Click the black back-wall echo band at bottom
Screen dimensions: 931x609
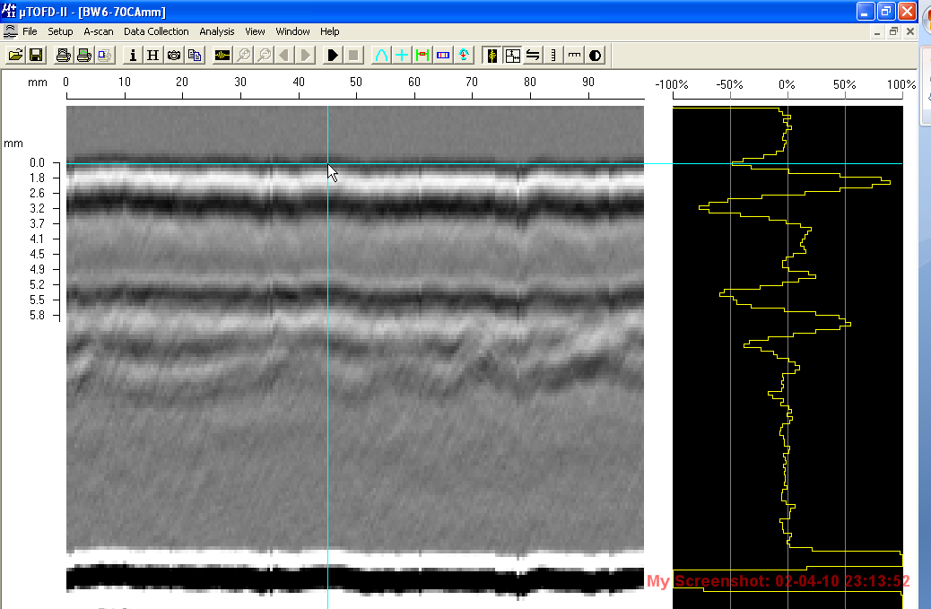pos(355,579)
